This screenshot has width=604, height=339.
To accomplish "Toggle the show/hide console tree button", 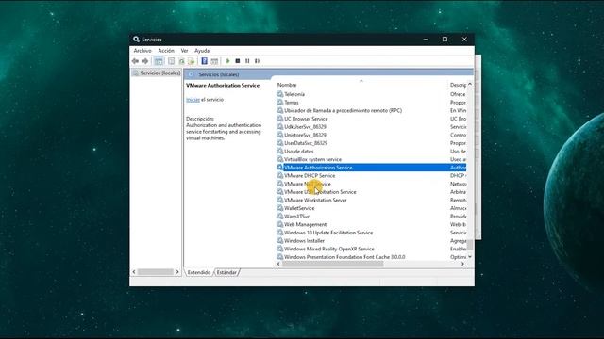I will pos(159,61).
